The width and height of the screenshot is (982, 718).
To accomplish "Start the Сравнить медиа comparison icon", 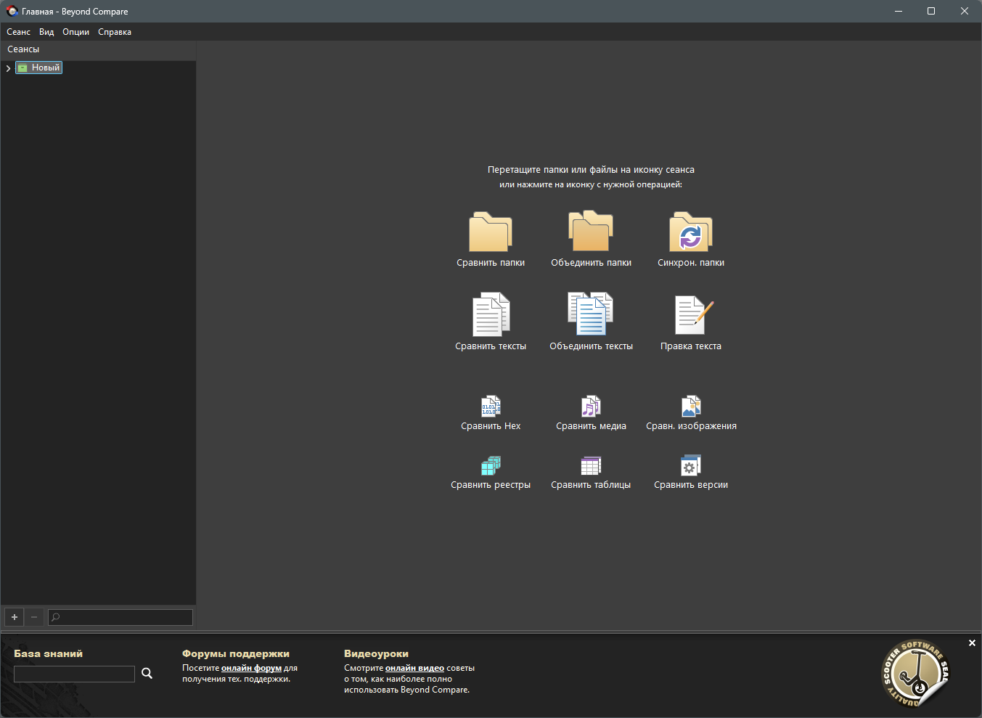I will 591,407.
